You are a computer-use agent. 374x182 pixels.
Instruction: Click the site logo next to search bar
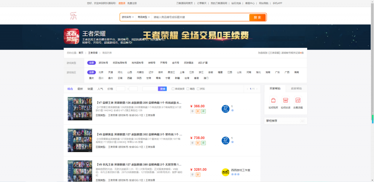click(x=73, y=16)
